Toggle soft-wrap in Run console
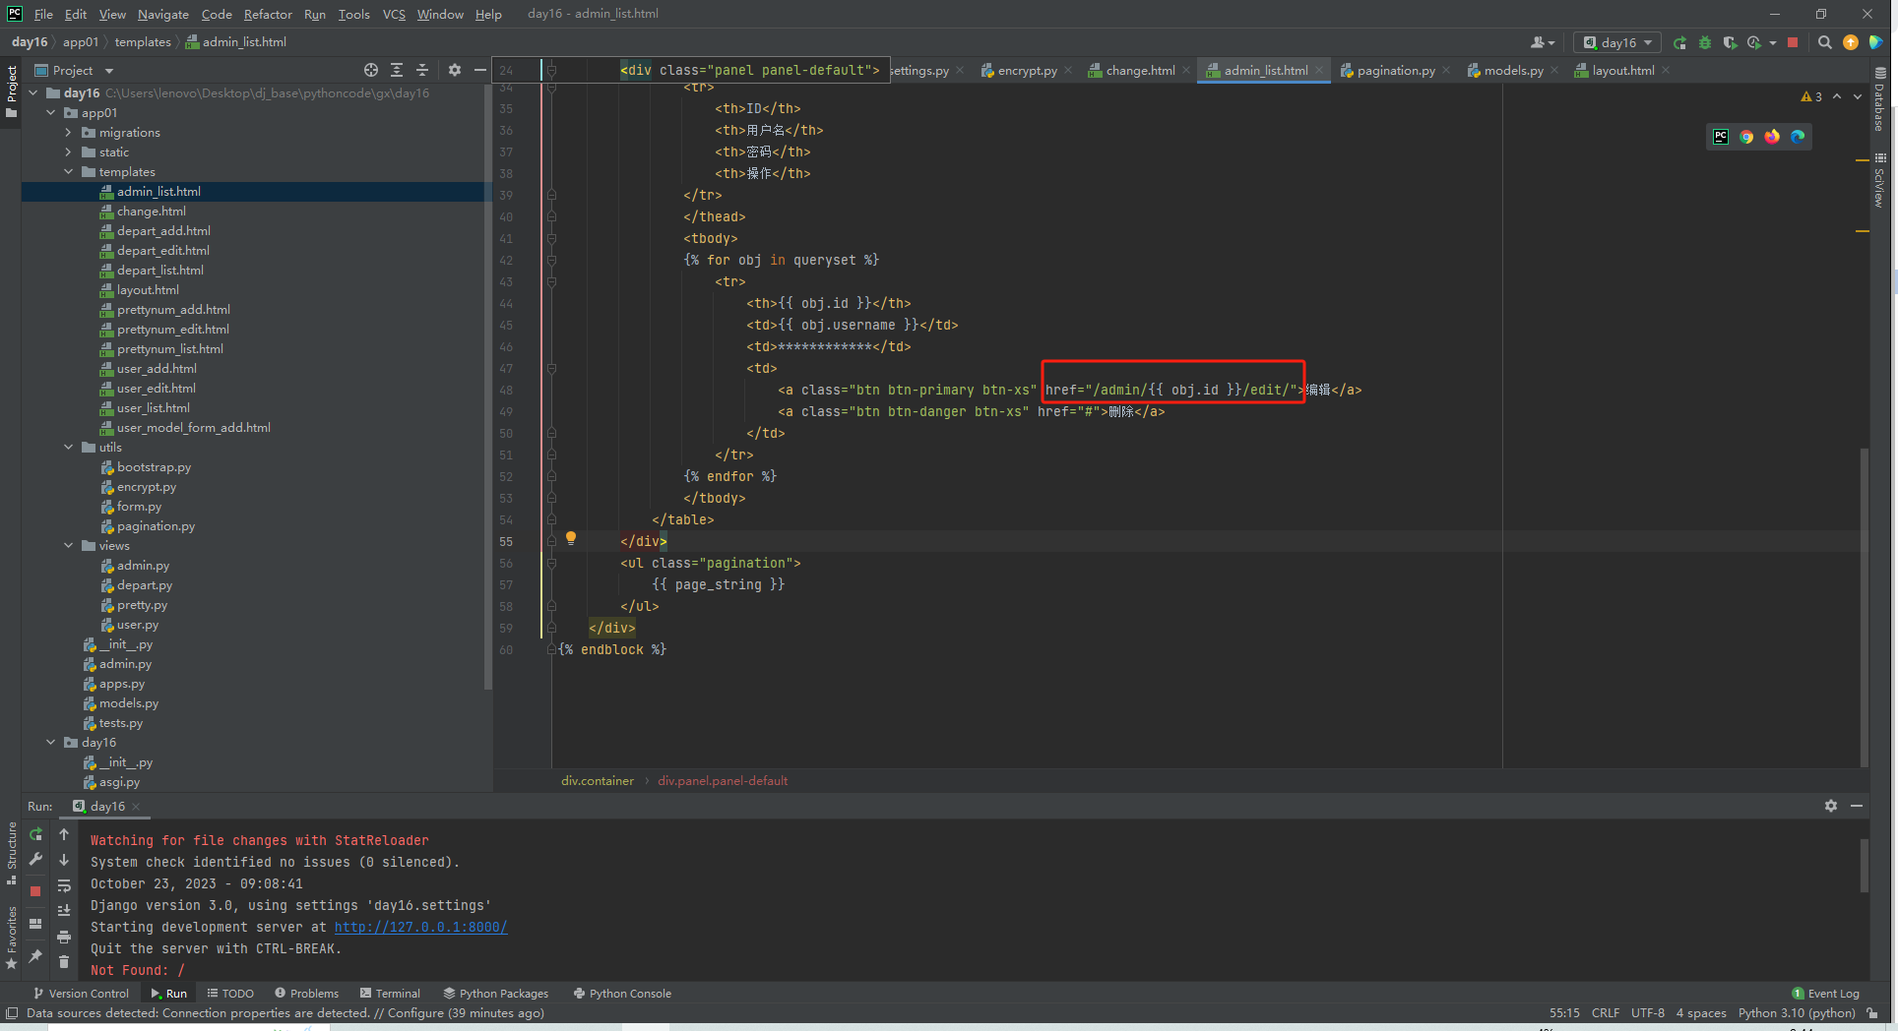The image size is (1898, 1031). [x=64, y=885]
